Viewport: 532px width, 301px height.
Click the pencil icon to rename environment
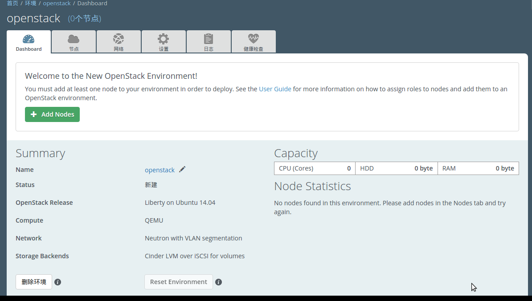(x=182, y=169)
